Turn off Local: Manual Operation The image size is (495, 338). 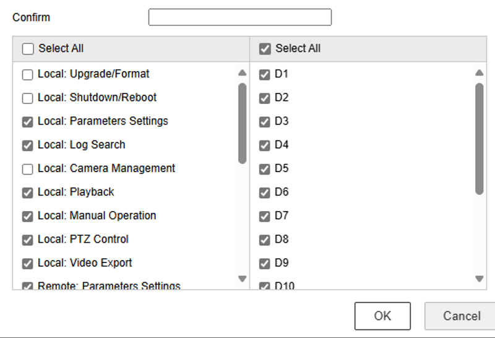(27, 216)
